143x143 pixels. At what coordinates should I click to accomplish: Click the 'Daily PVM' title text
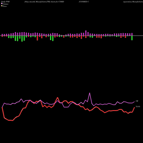click(x=5, y=2)
